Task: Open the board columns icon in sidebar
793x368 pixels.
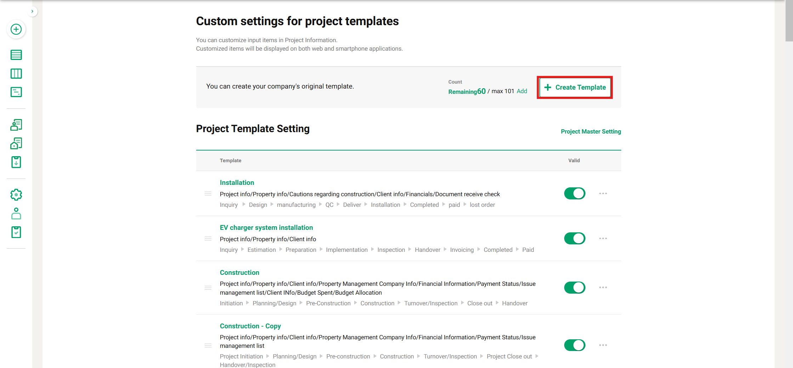Action: pyautogui.click(x=16, y=74)
